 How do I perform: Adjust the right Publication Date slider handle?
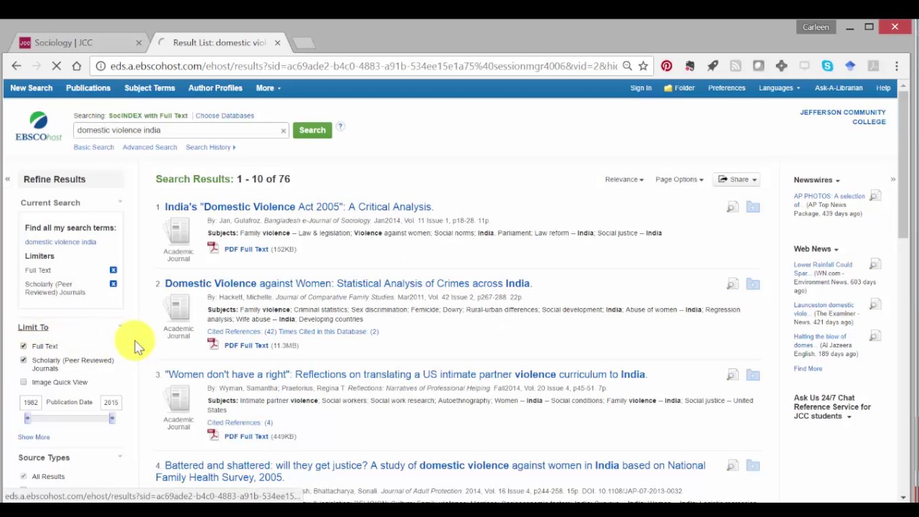click(x=112, y=418)
